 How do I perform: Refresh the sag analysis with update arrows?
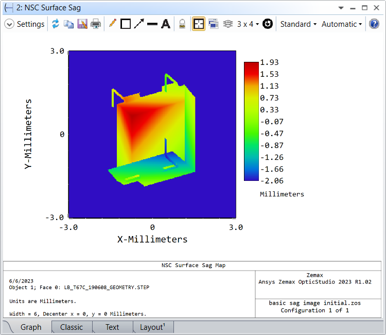[56, 24]
